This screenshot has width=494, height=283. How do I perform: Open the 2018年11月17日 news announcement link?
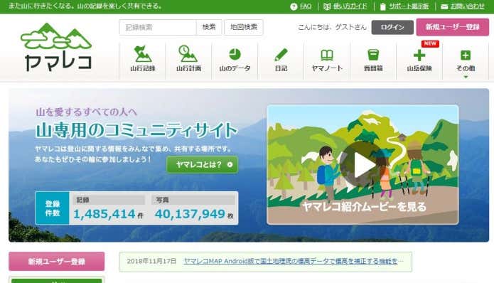point(293,261)
